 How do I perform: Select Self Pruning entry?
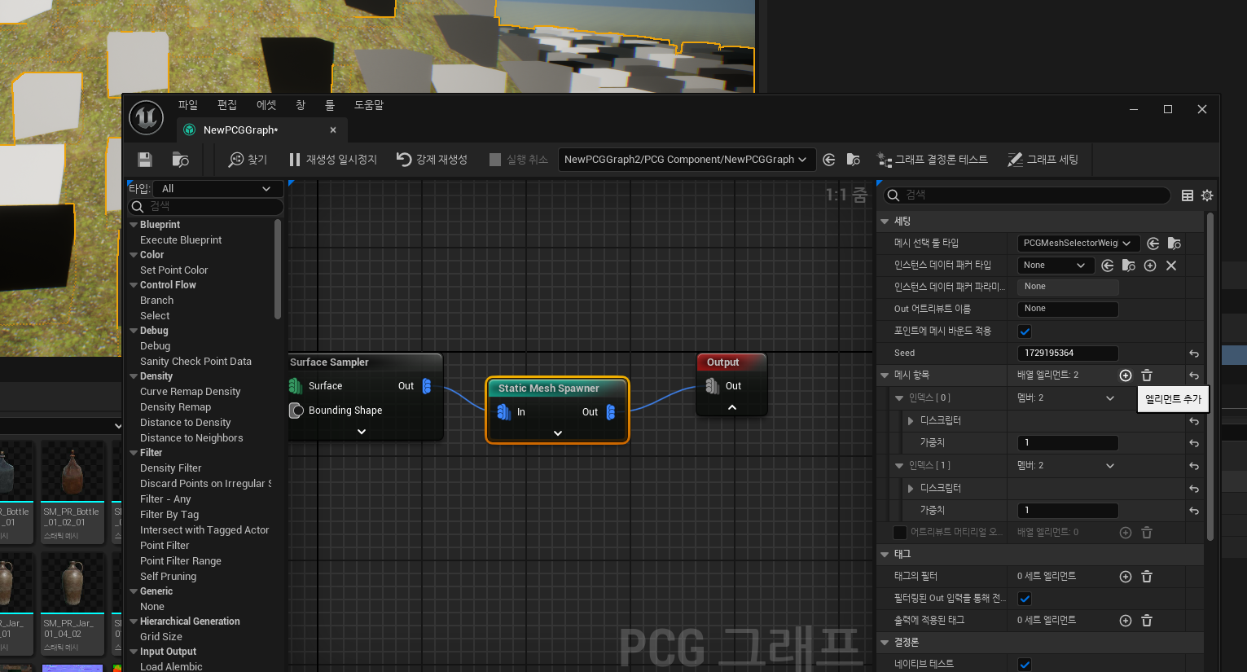coord(168,577)
